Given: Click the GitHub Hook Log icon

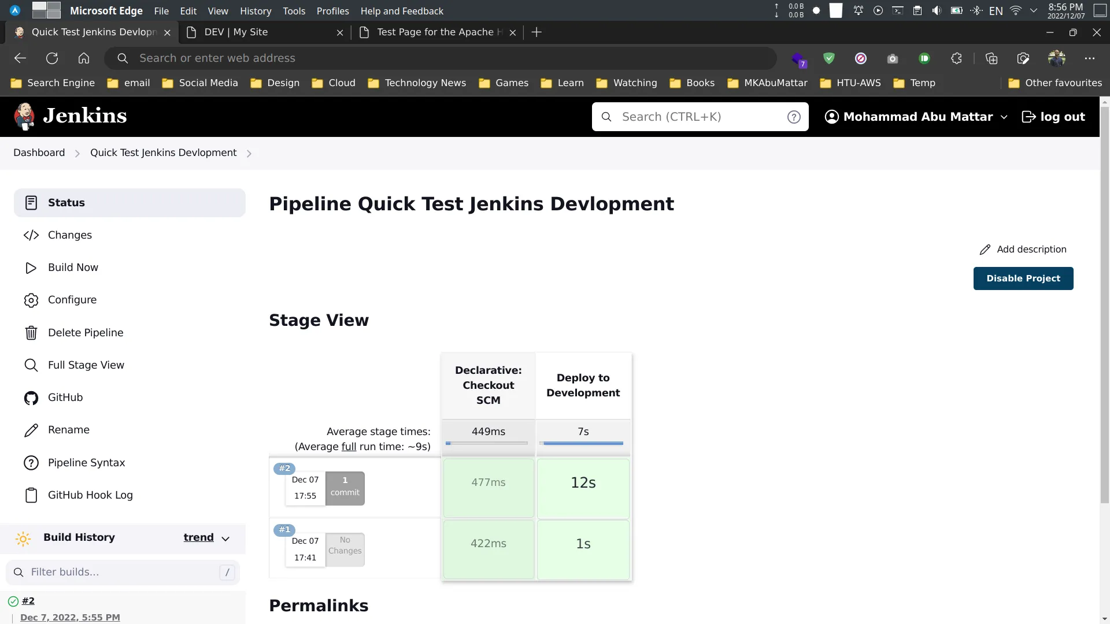Looking at the screenshot, I should coord(31,495).
